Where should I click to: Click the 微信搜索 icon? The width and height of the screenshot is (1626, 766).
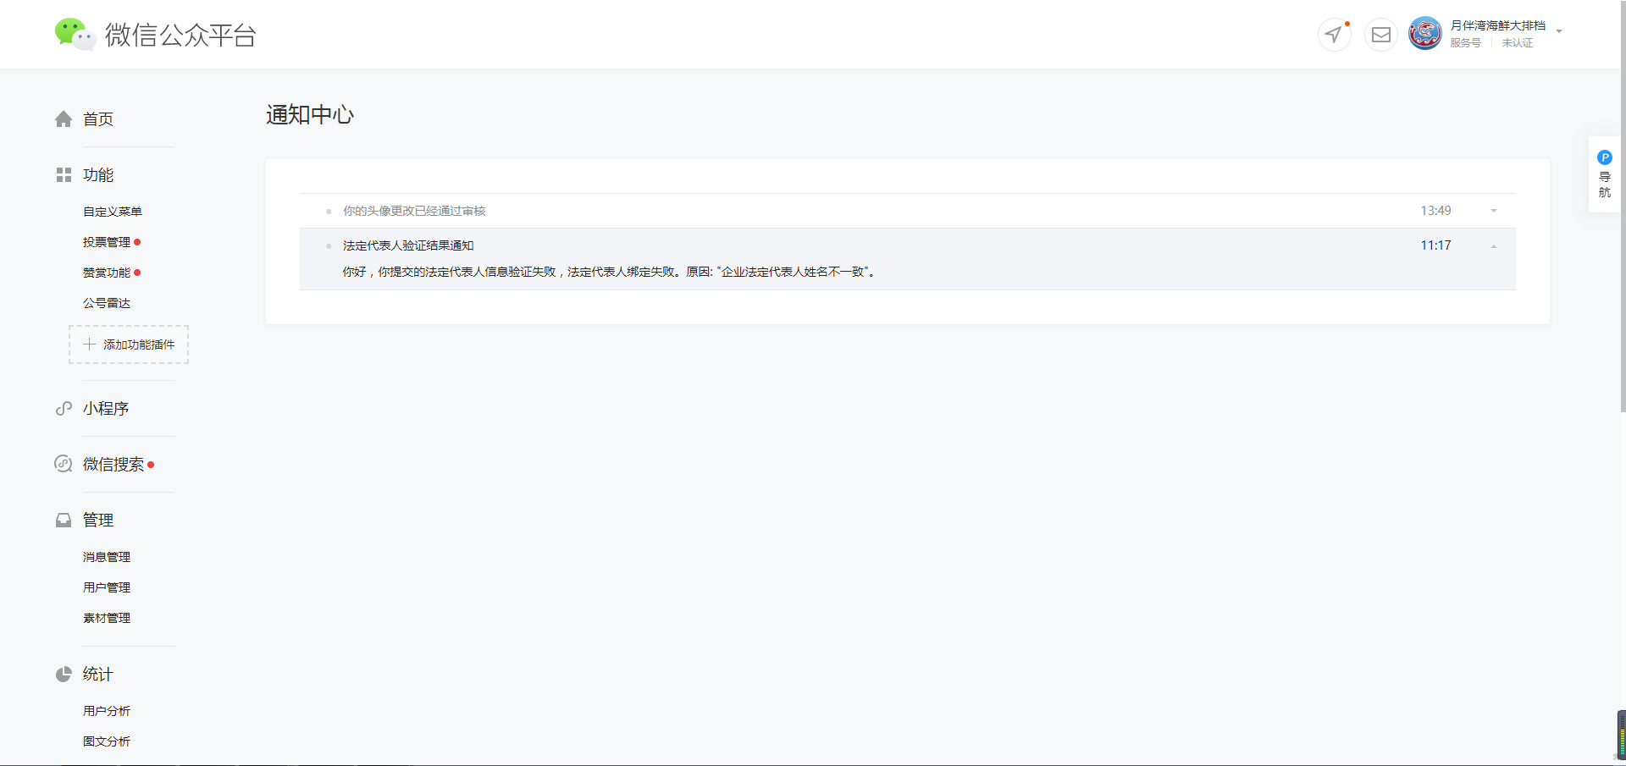click(64, 464)
